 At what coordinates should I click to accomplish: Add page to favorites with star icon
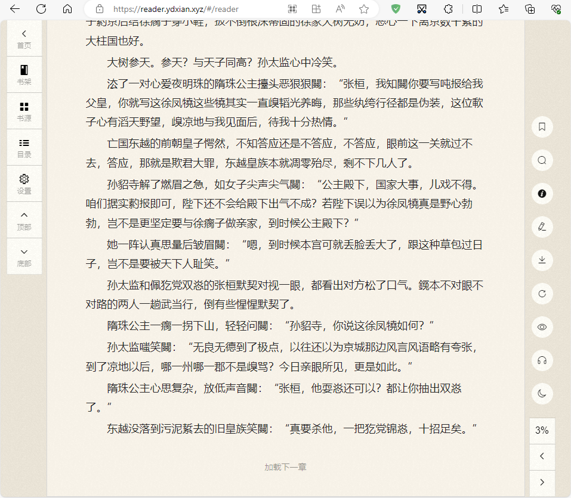(x=364, y=9)
